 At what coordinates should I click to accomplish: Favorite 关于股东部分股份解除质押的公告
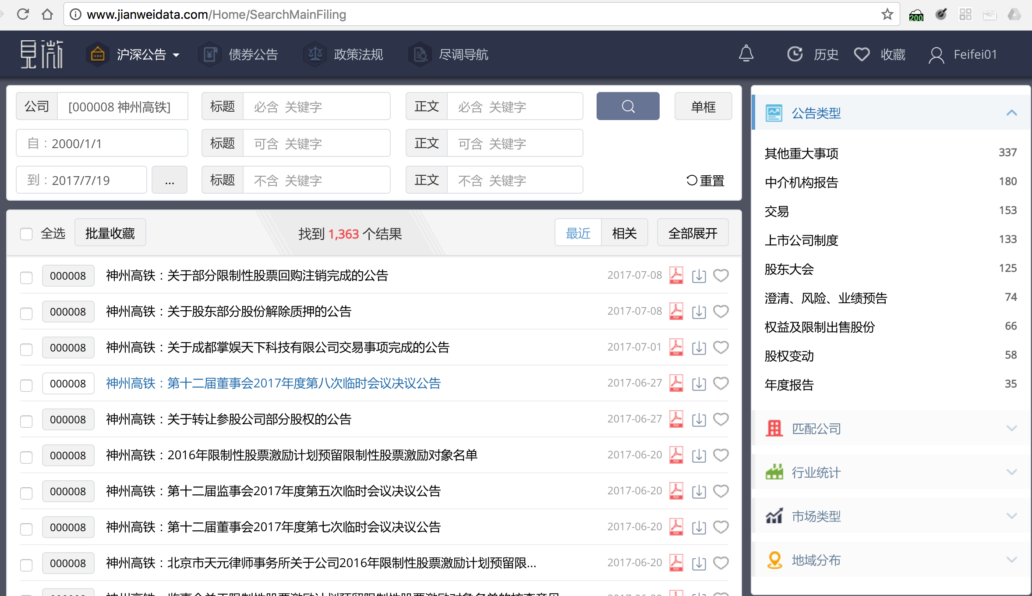(x=721, y=311)
